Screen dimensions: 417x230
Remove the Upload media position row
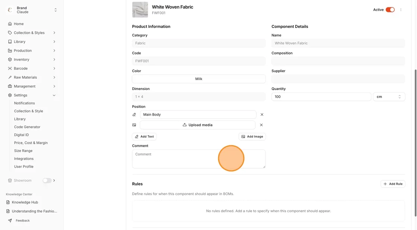tap(261, 125)
